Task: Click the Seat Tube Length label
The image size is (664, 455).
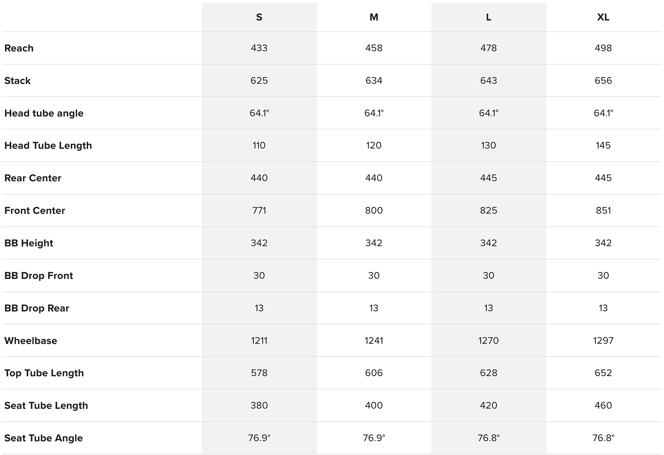Action: (46, 406)
